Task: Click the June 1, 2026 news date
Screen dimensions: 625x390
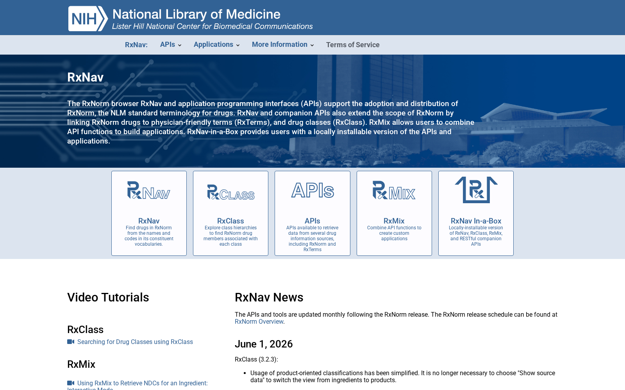Action: point(264,344)
